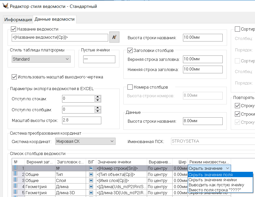Uncheck the Название ведомости checkbox

click(x=14, y=29)
